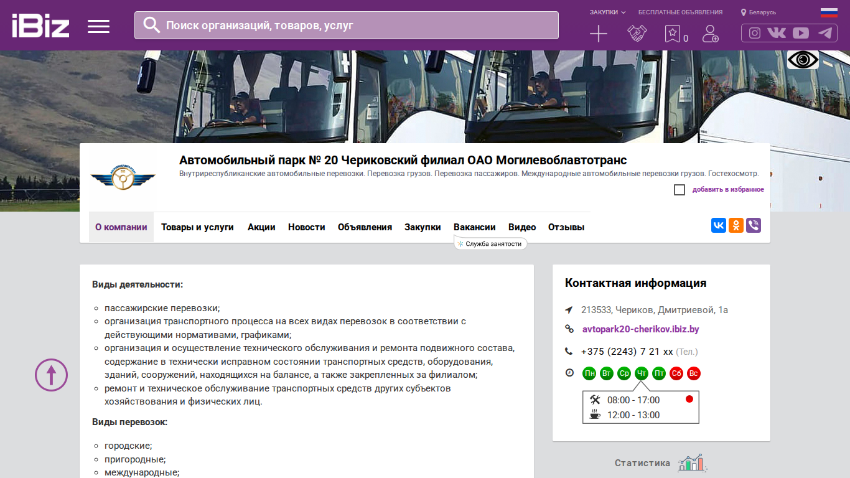Share via orange Odnoklassniki button

coord(736,225)
